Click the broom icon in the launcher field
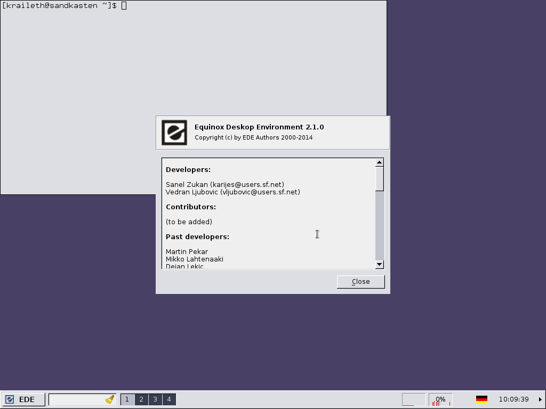Viewport: 546px width, 409px height. pyautogui.click(x=110, y=399)
